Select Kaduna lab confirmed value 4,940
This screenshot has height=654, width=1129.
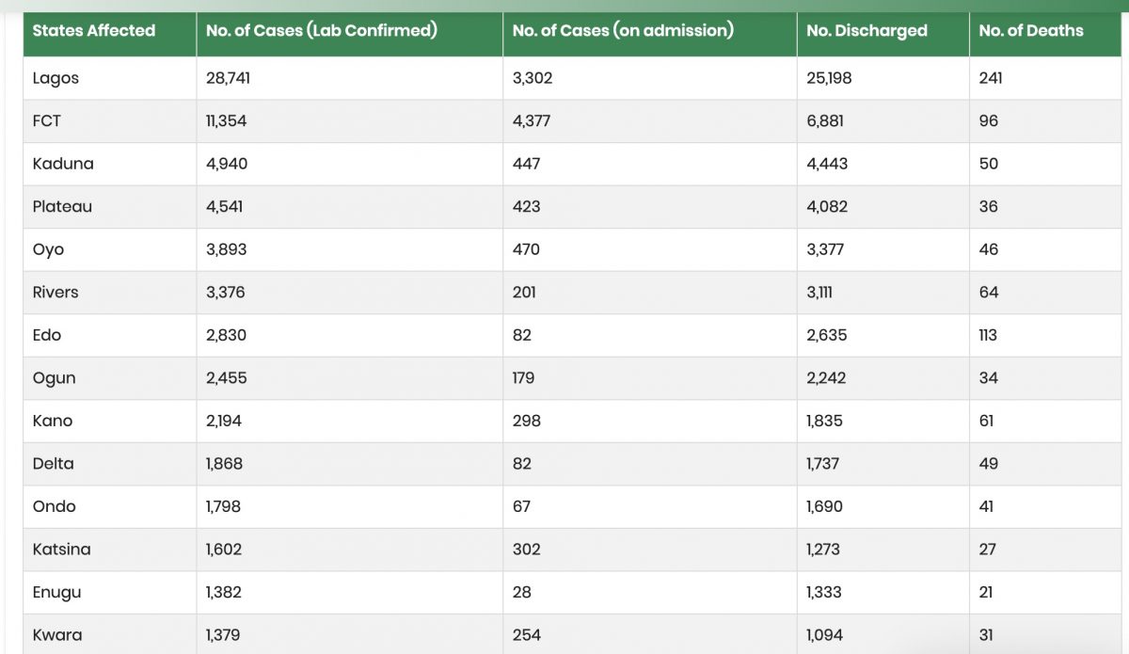click(227, 164)
